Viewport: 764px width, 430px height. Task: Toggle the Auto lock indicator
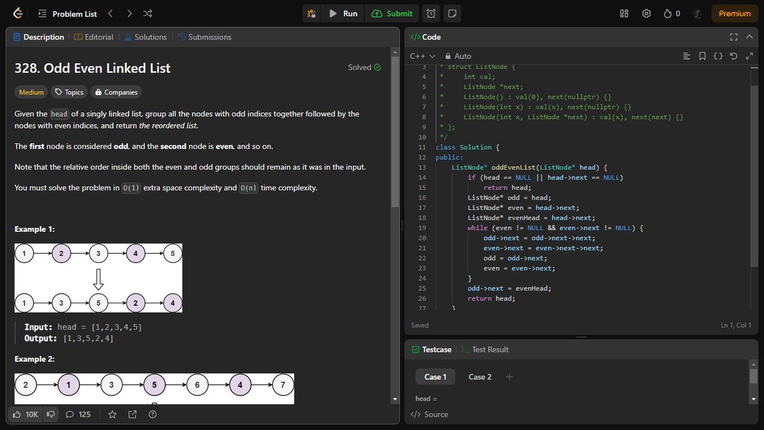point(458,56)
